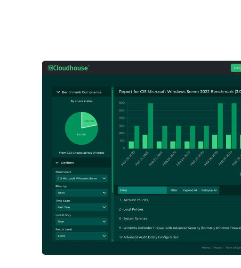Viewport: 241px width, 268px height.
Task: Click the Collapse All button
Action: (209, 190)
